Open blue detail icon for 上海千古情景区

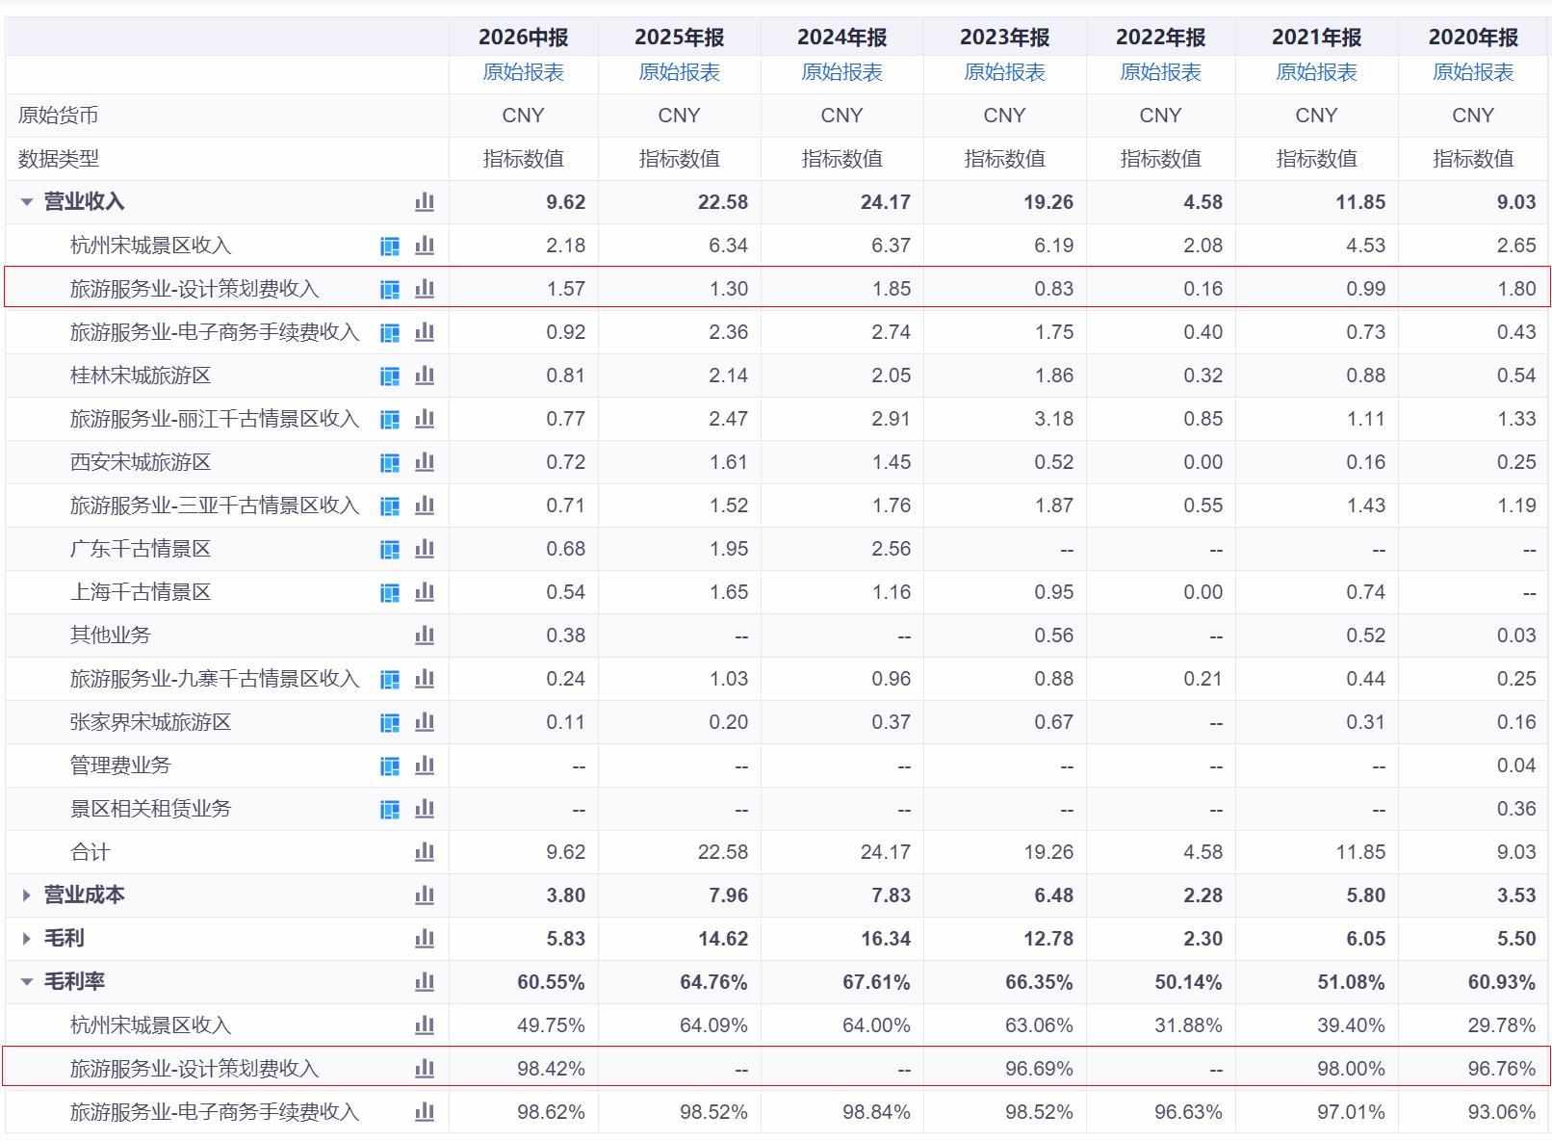pyautogui.click(x=390, y=592)
